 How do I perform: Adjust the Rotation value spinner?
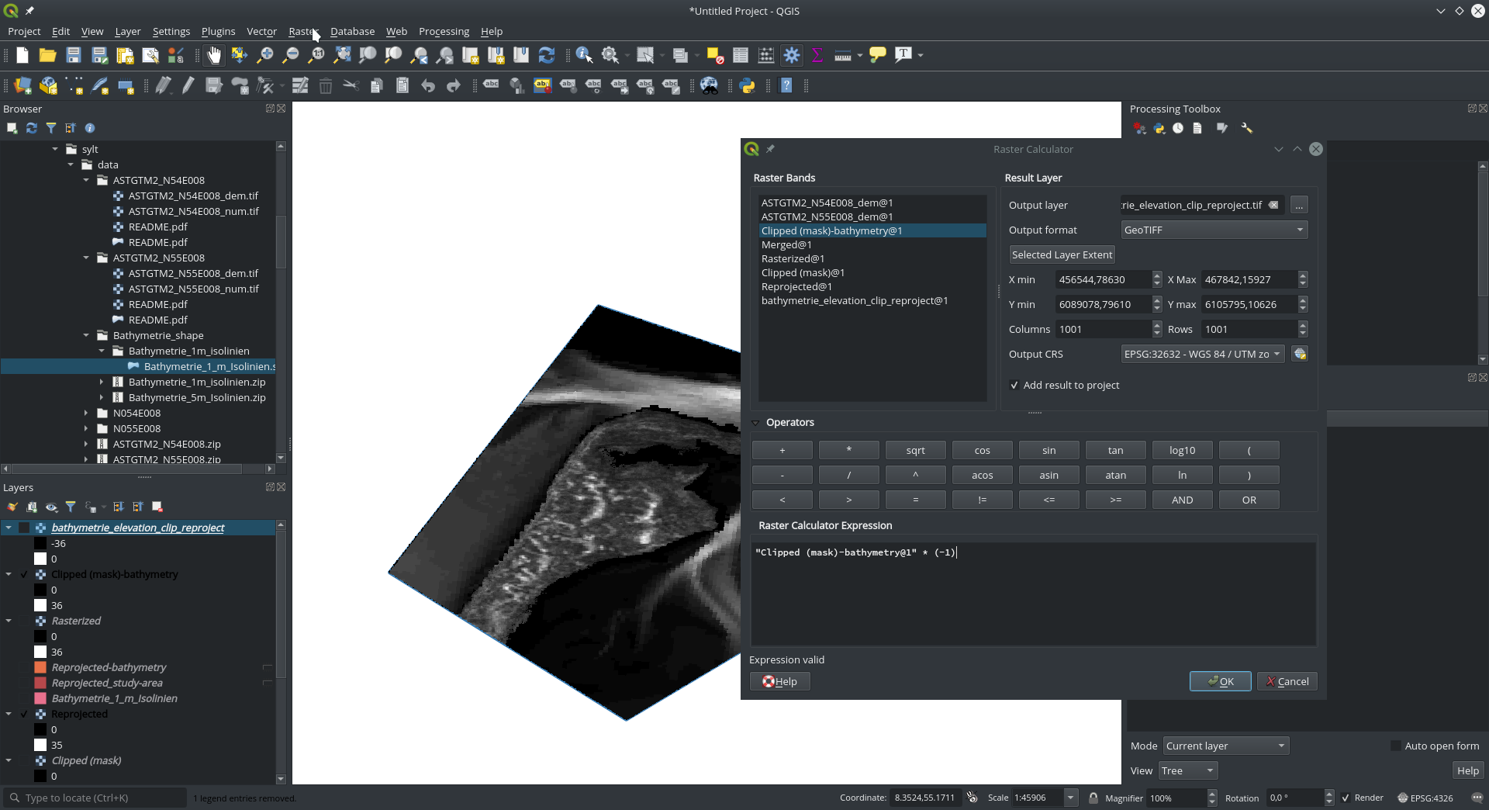(x=1329, y=798)
